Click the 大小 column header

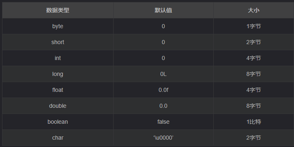click(253, 10)
